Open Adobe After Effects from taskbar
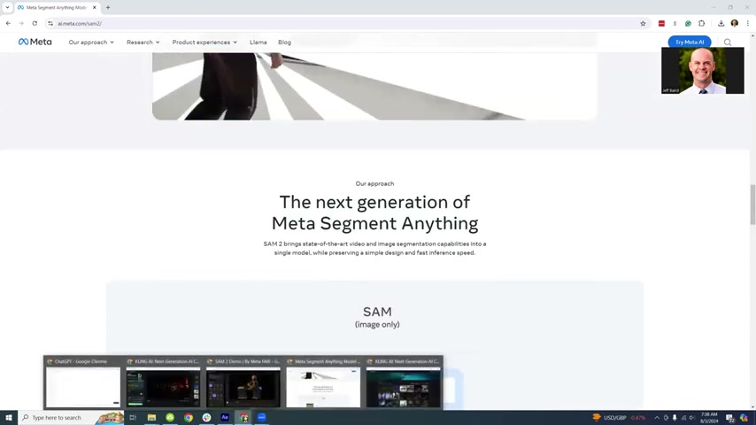 coord(225,418)
